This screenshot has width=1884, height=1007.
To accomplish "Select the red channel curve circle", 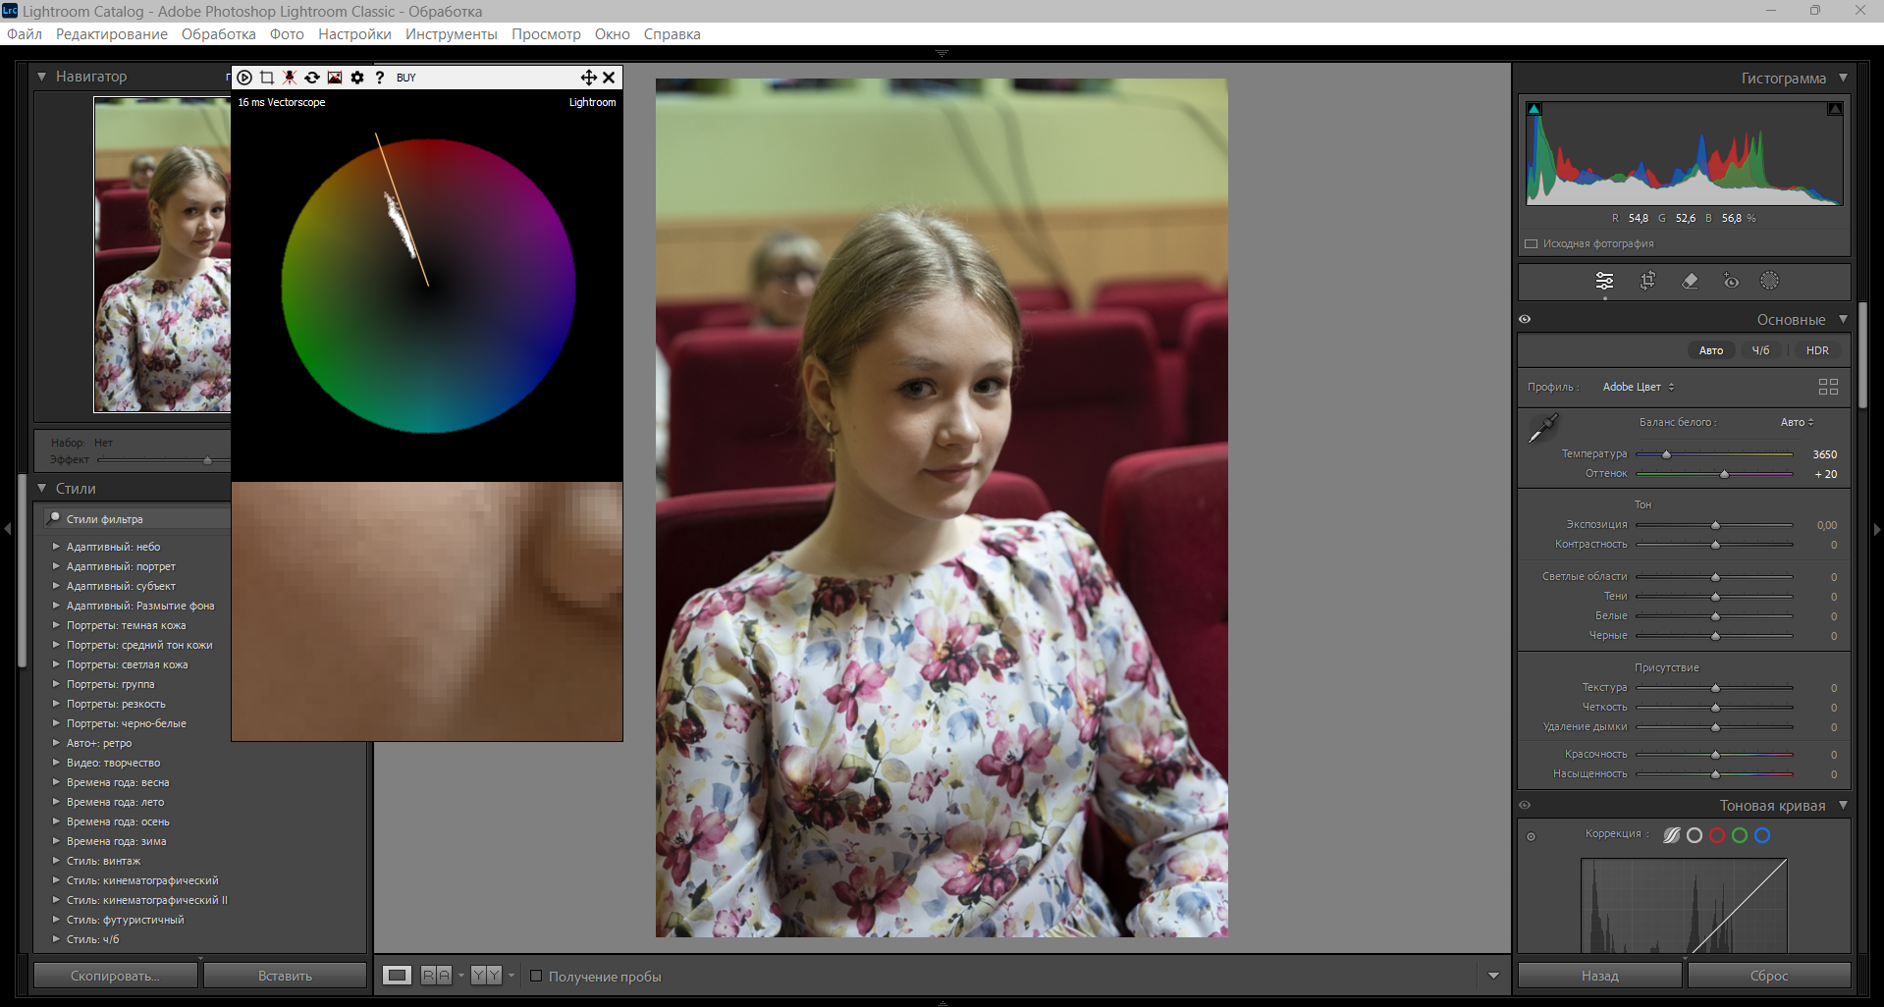I will coord(1717,835).
